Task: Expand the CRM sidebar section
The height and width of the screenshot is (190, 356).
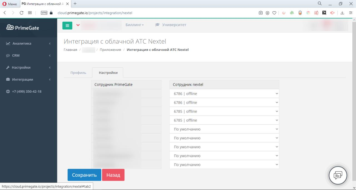Action: pyautogui.click(x=28, y=55)
